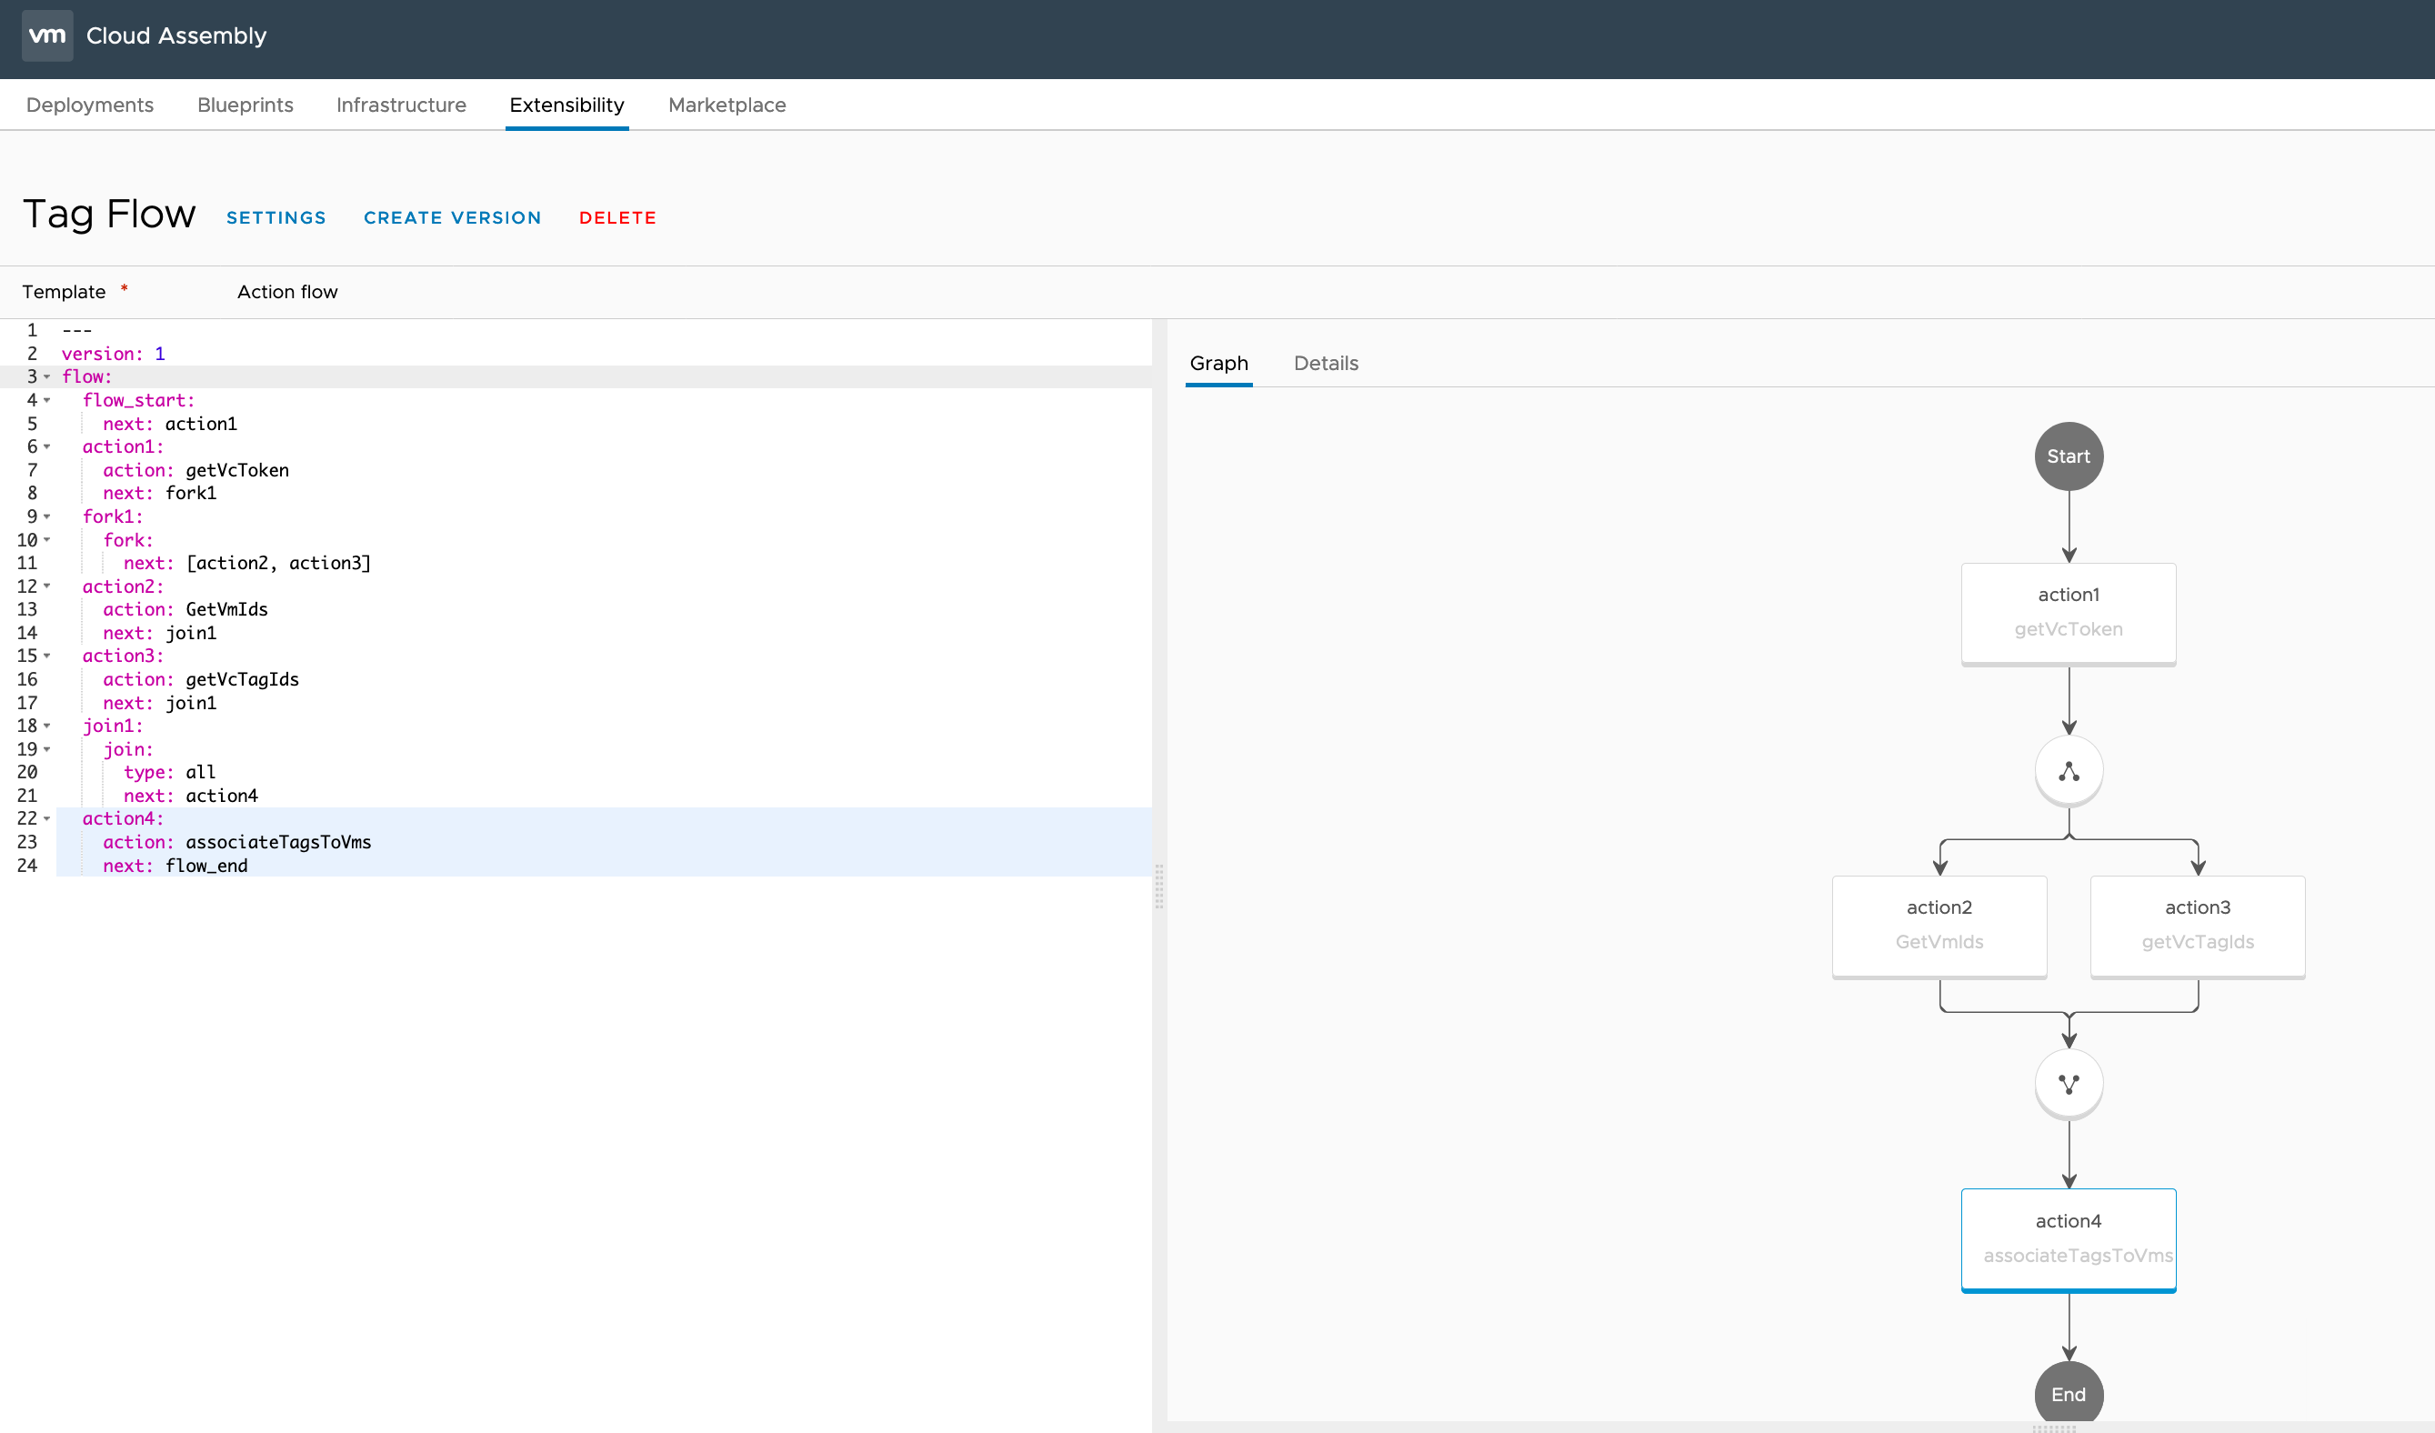Click the VMware vm logo icon
This screenshot has height=1433, width=2435.
tap(47, 35)
